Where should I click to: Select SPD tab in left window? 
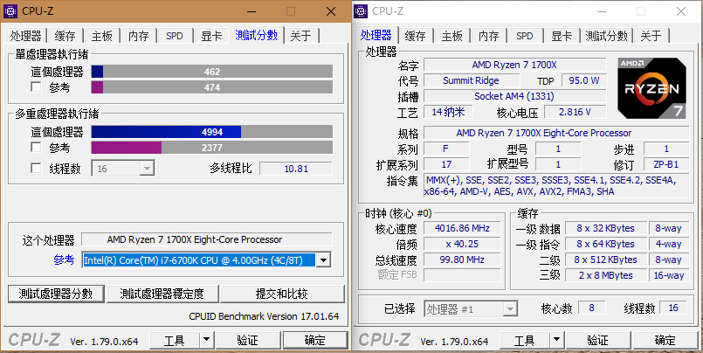point(175,36)
